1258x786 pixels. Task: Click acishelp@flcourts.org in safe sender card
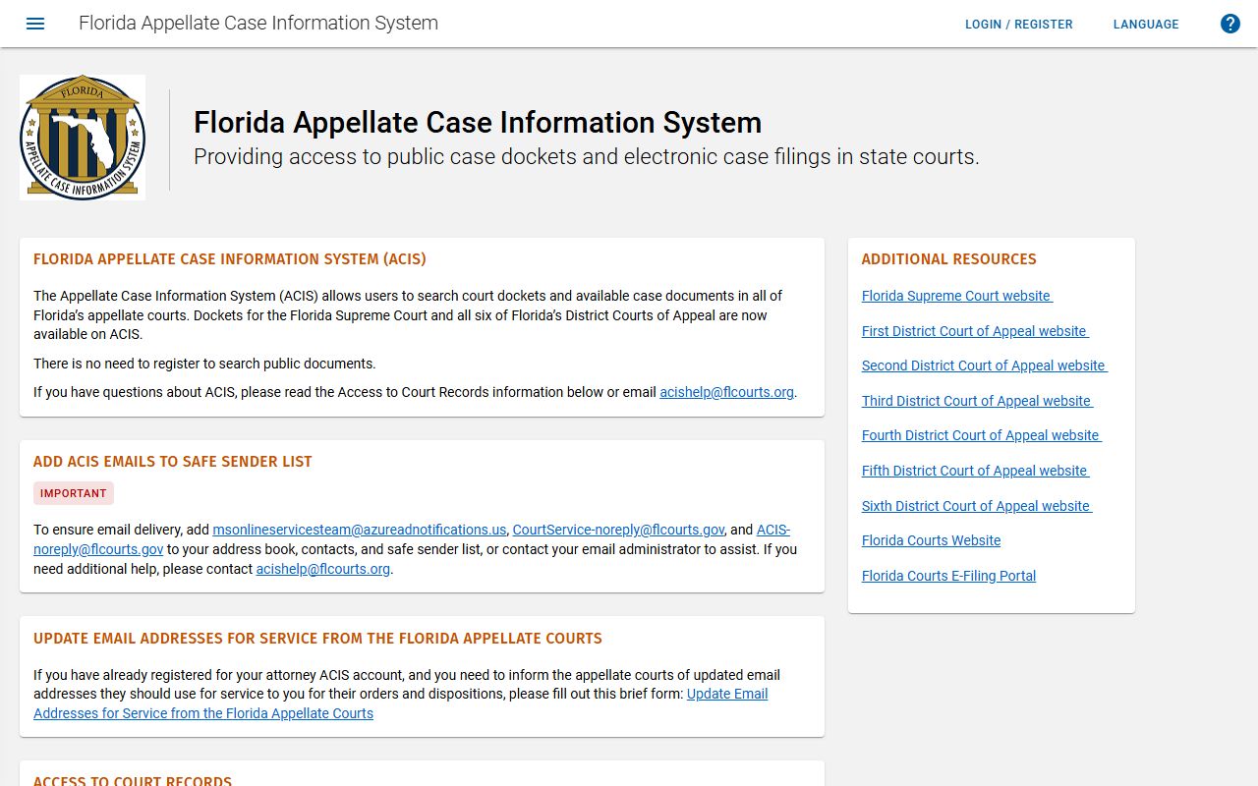click(322, 569)
